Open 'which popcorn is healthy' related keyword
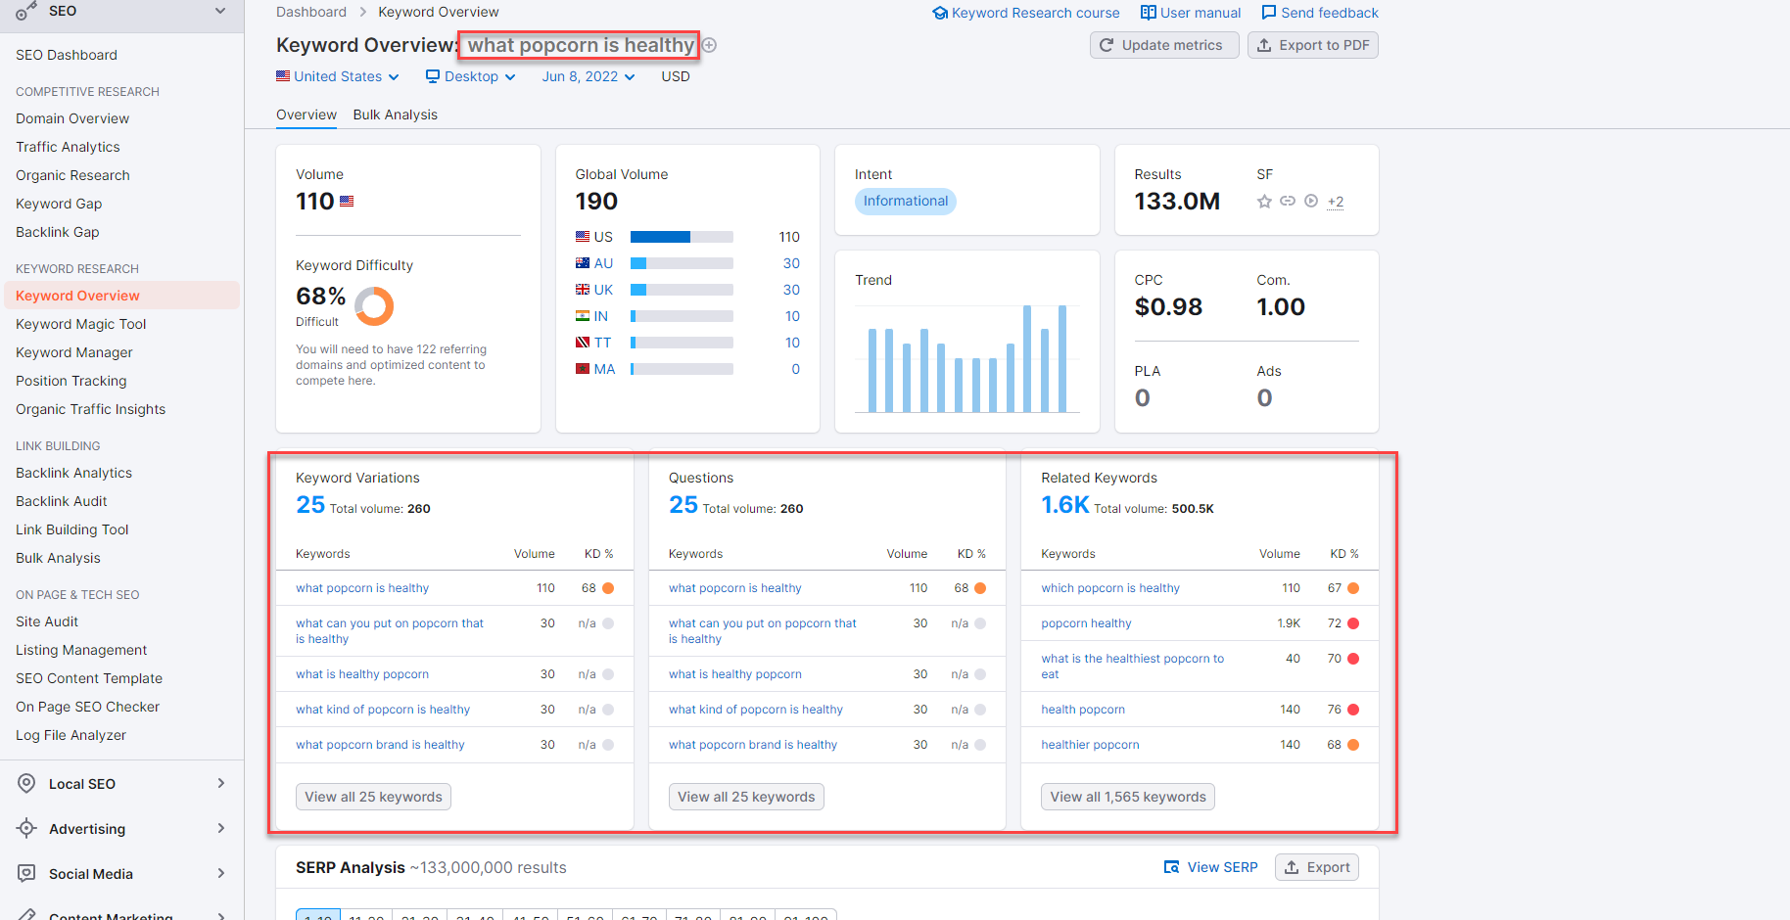1790x920 pixels. 1110,588
